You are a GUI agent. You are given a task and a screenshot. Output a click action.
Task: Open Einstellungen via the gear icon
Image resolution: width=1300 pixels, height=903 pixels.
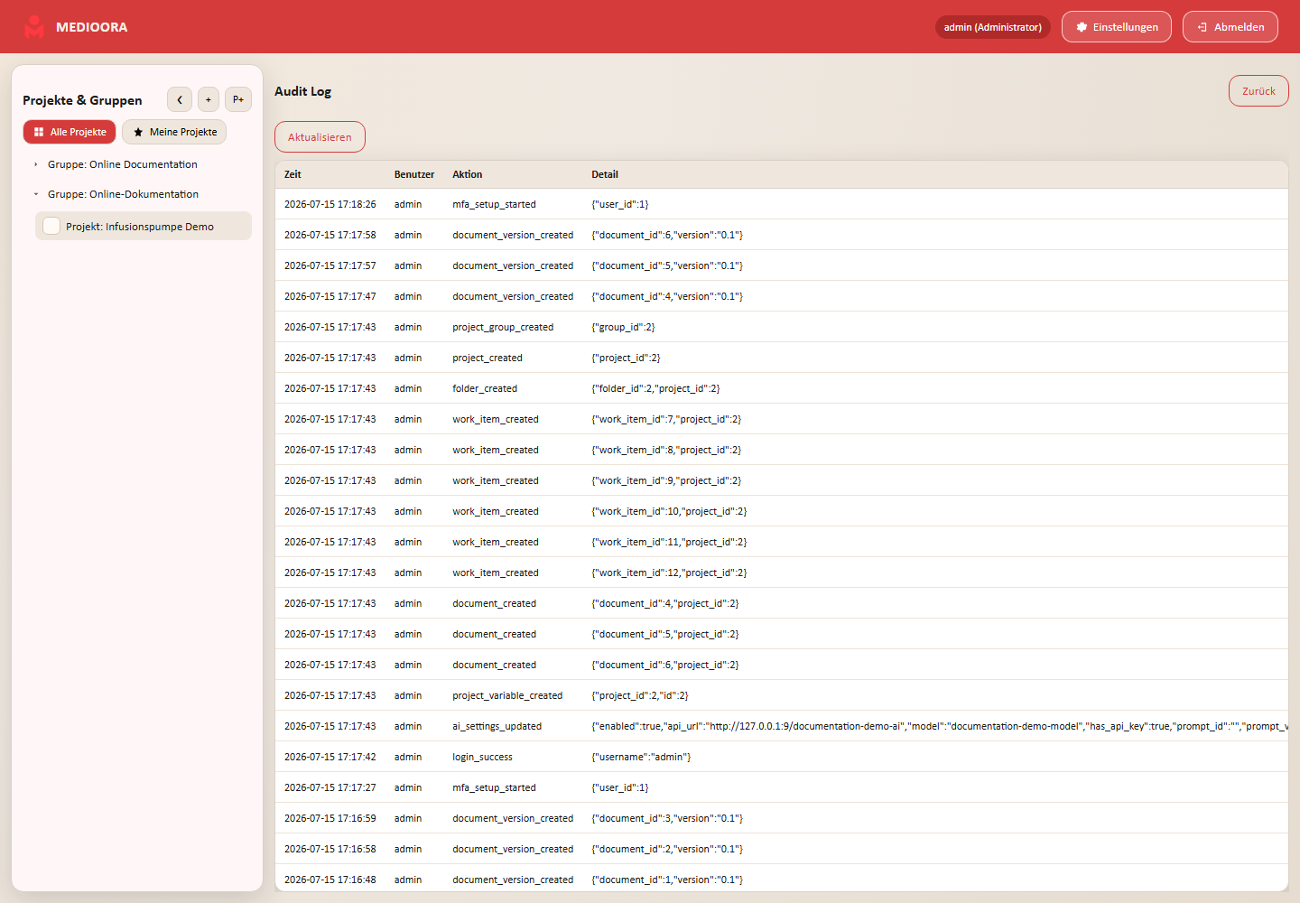click(1082, 27)
